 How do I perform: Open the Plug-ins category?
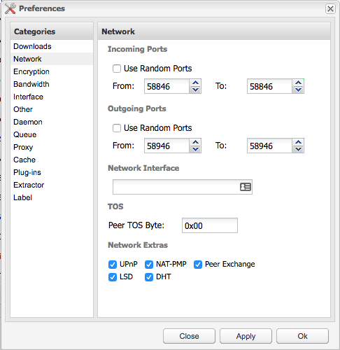52,172
